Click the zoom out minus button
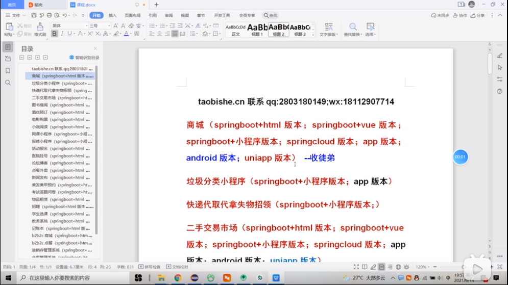 [x=435, y=267]
